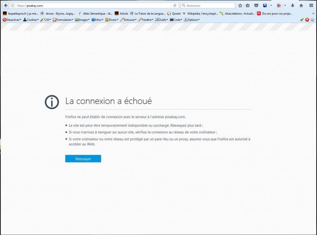Reload the page with the refresh icon
Screen dimensions: 317x235
click(x=175, y=6)
